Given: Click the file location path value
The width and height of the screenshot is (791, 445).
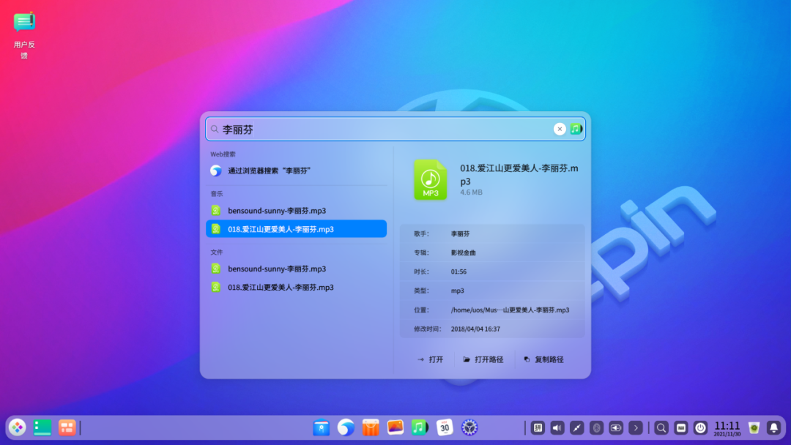Looking at the screenshot, I should (x=510, y=310).
